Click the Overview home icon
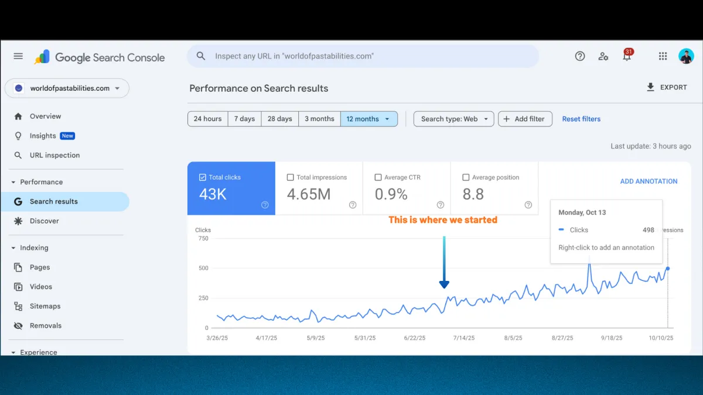This screenshot has width=703, height=395. [18, 116]
